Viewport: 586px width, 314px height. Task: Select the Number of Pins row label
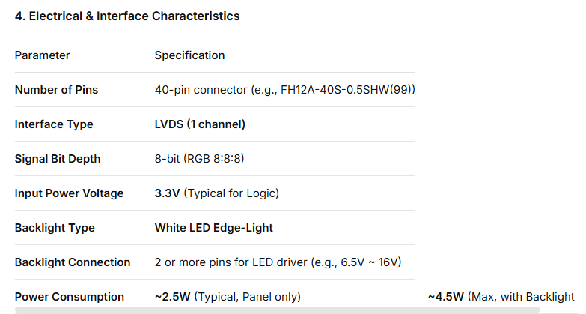pyautogui.click(x=56, y=90)
